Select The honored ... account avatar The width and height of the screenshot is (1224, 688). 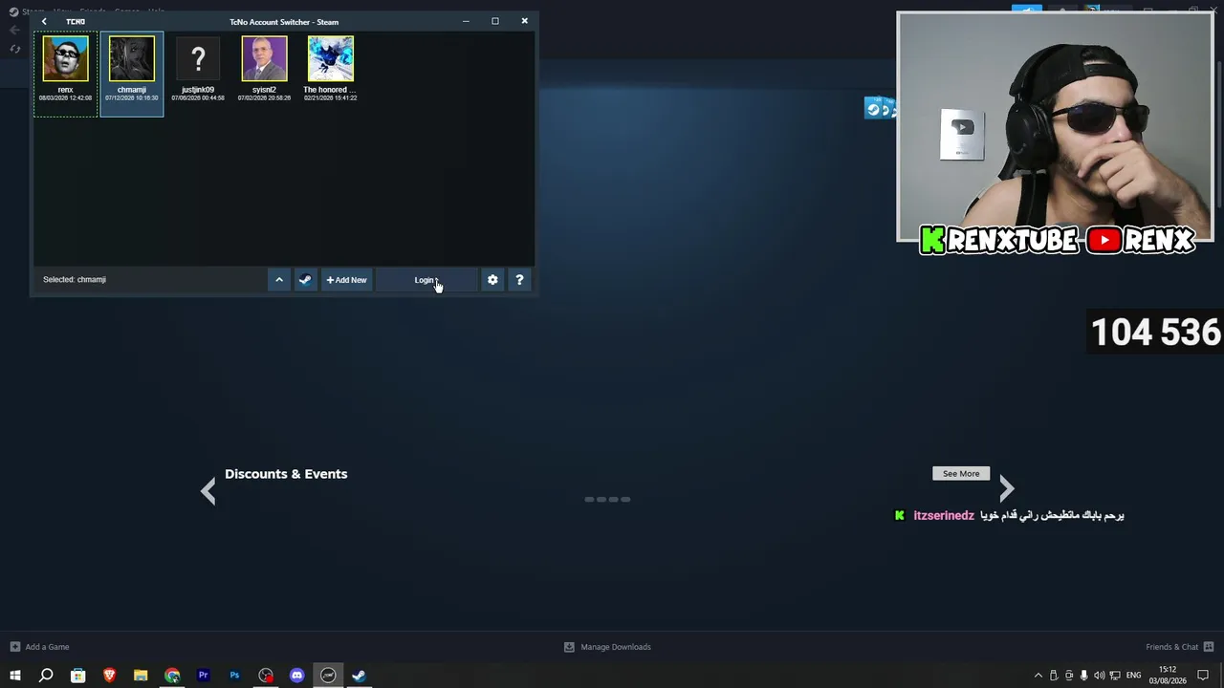coord(330,59)
